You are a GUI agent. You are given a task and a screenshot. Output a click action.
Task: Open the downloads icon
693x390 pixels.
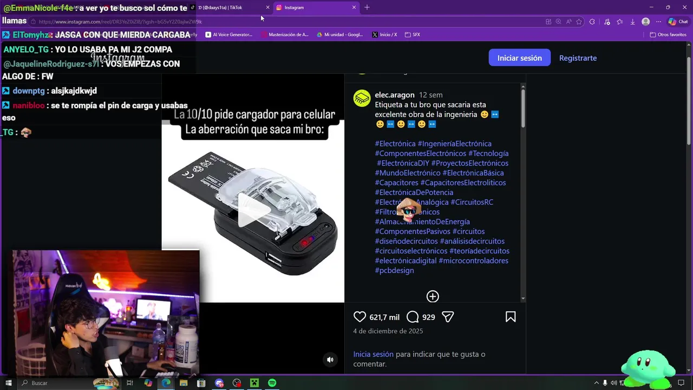click(x=632, y=22)
